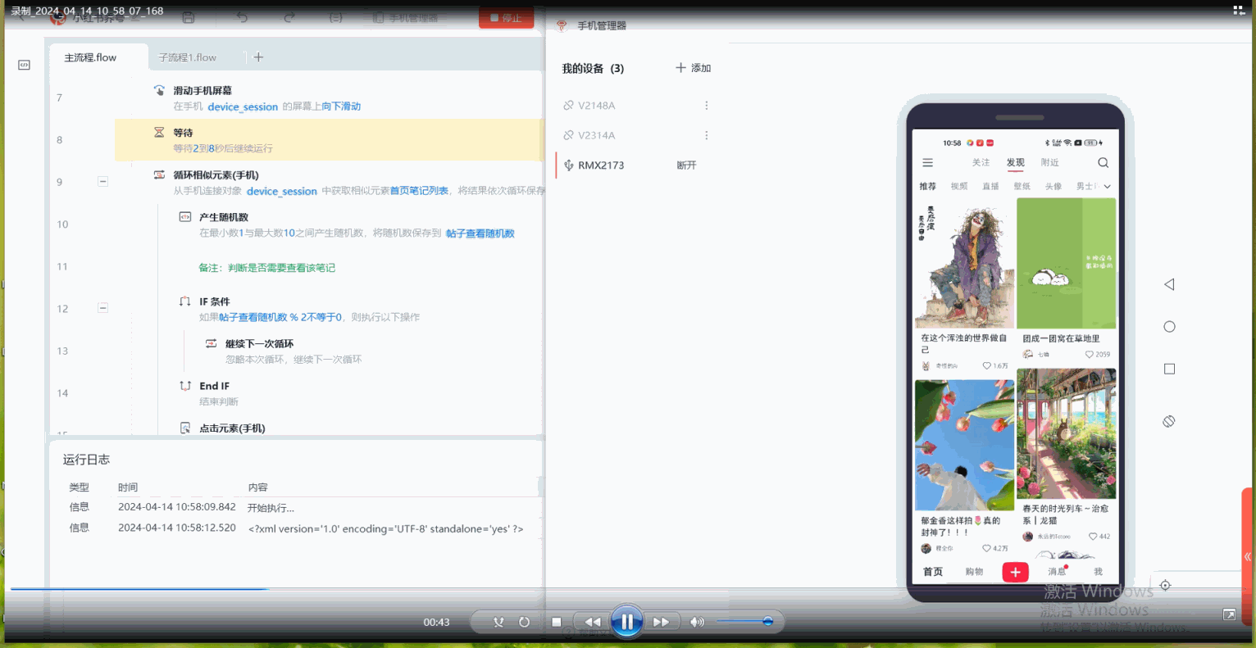
Task: Click the code view icon in left sidebar
Action: coord(25,65)
